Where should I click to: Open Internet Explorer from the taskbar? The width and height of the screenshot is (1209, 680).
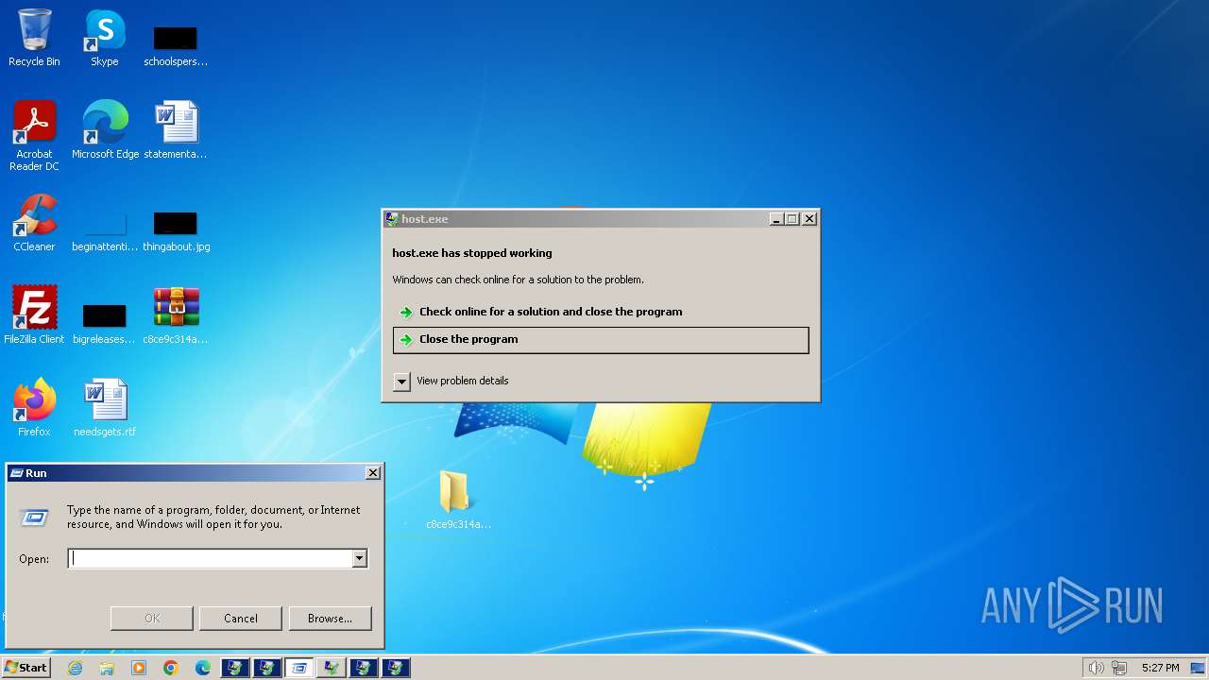click(76, 668)
